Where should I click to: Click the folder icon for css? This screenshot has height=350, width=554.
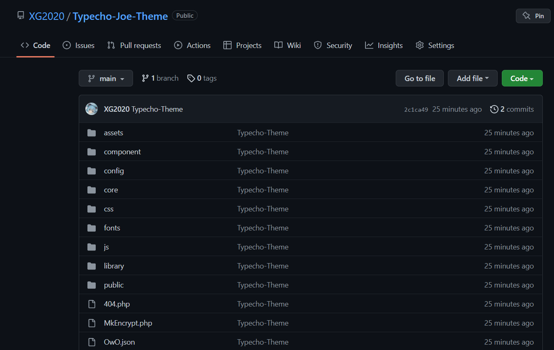tap(92, 209)
